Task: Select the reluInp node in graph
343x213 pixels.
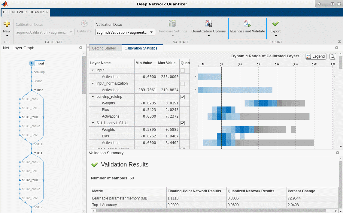Action: point(32,90)
